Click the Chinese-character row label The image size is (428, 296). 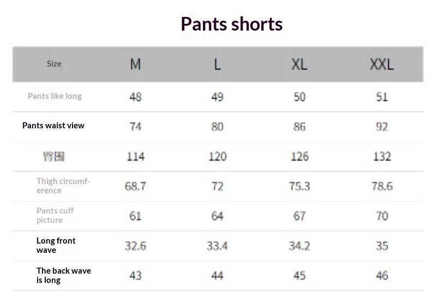point(54,157)
